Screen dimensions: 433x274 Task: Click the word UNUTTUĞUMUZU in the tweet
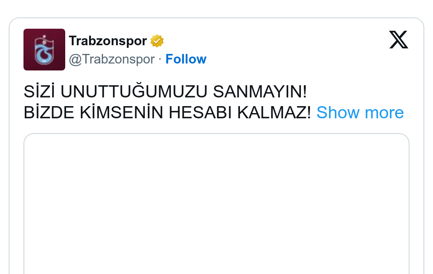pyautogui.click(x=134, y=91)
